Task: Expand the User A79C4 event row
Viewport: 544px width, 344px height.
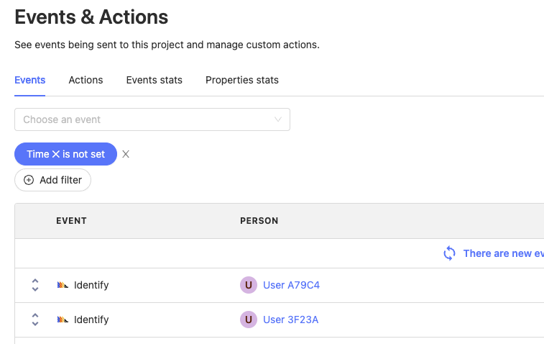Action: [35, 285]
